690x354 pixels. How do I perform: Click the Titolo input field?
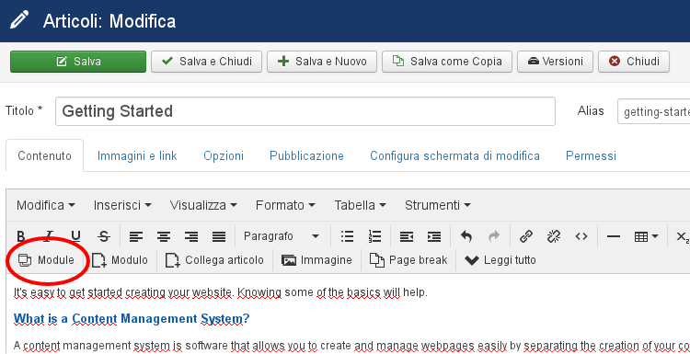point(305,111)
